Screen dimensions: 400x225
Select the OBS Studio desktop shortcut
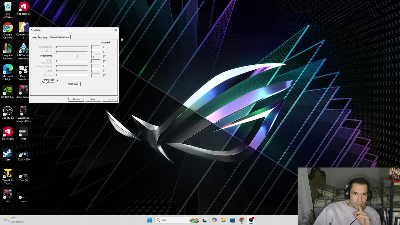click(8, 112)
